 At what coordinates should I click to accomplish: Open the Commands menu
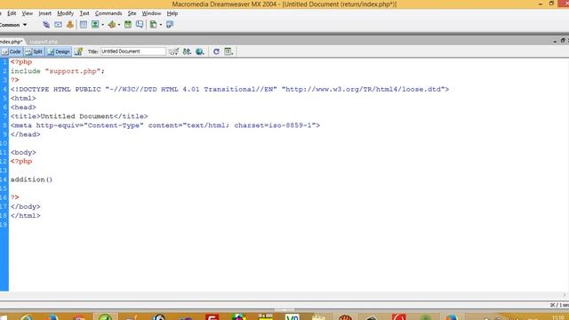(108, 13)
